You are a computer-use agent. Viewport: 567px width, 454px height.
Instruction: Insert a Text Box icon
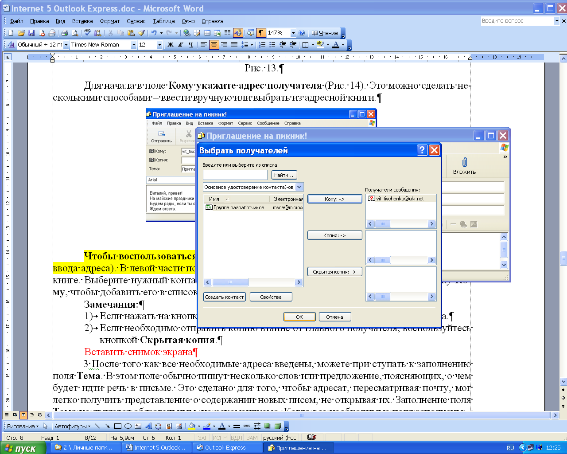click(x=138, y=426)
